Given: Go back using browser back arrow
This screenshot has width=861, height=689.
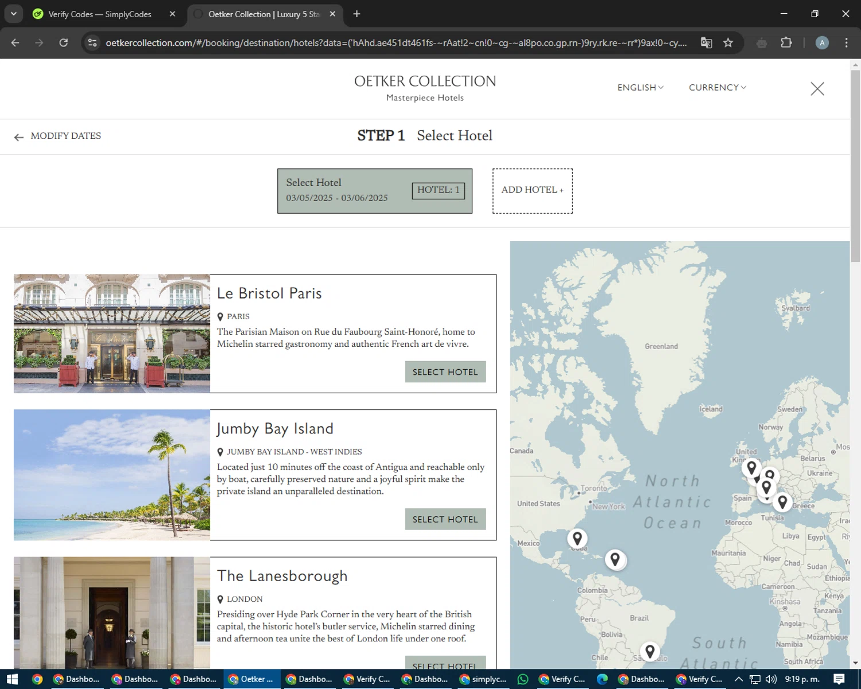Looking at the screenshot, I should 15,42.
